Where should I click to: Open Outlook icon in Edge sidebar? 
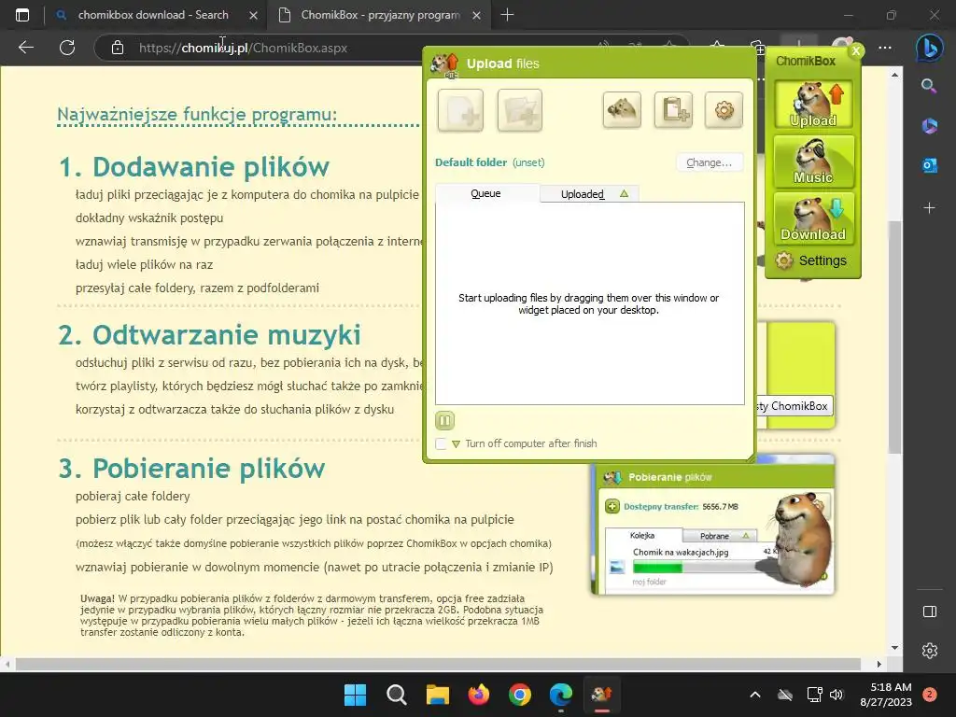[x=929, y=165]
